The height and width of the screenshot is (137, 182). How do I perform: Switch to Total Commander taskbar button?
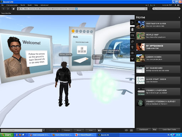click(39, 135)
